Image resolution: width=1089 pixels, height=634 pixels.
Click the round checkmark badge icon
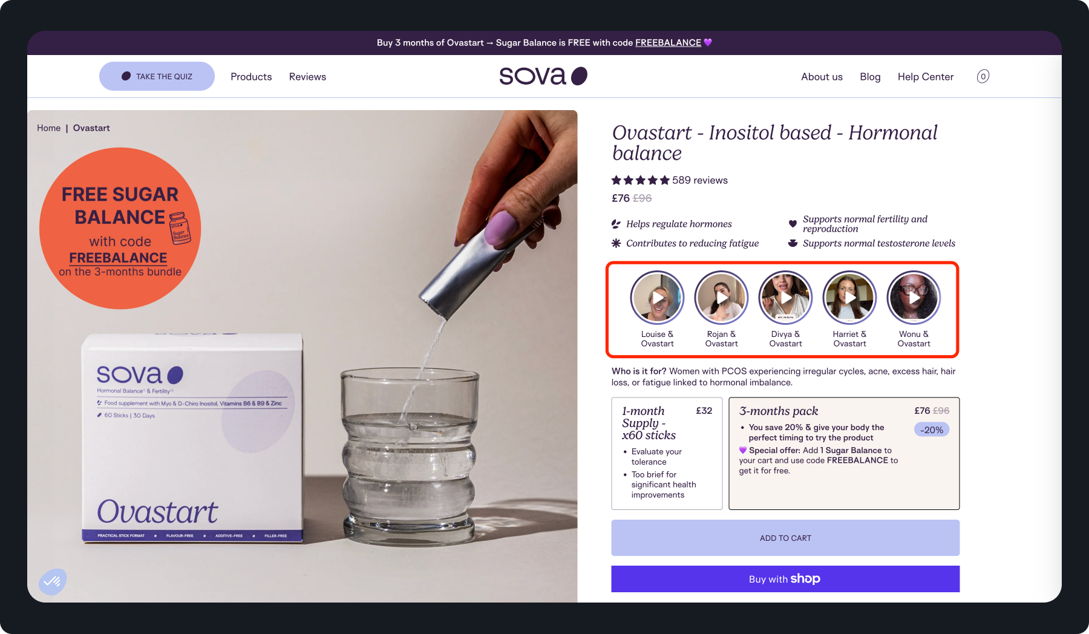pyautogui.click(x=53, y=582)
